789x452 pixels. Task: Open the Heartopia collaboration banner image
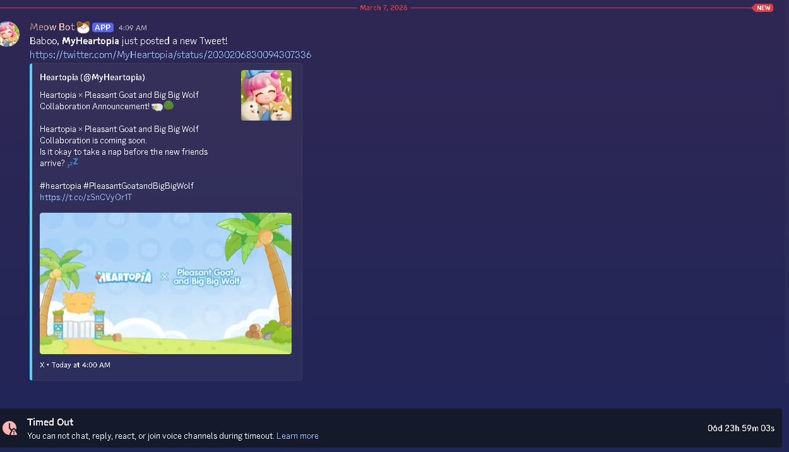(x=166, y=284)
